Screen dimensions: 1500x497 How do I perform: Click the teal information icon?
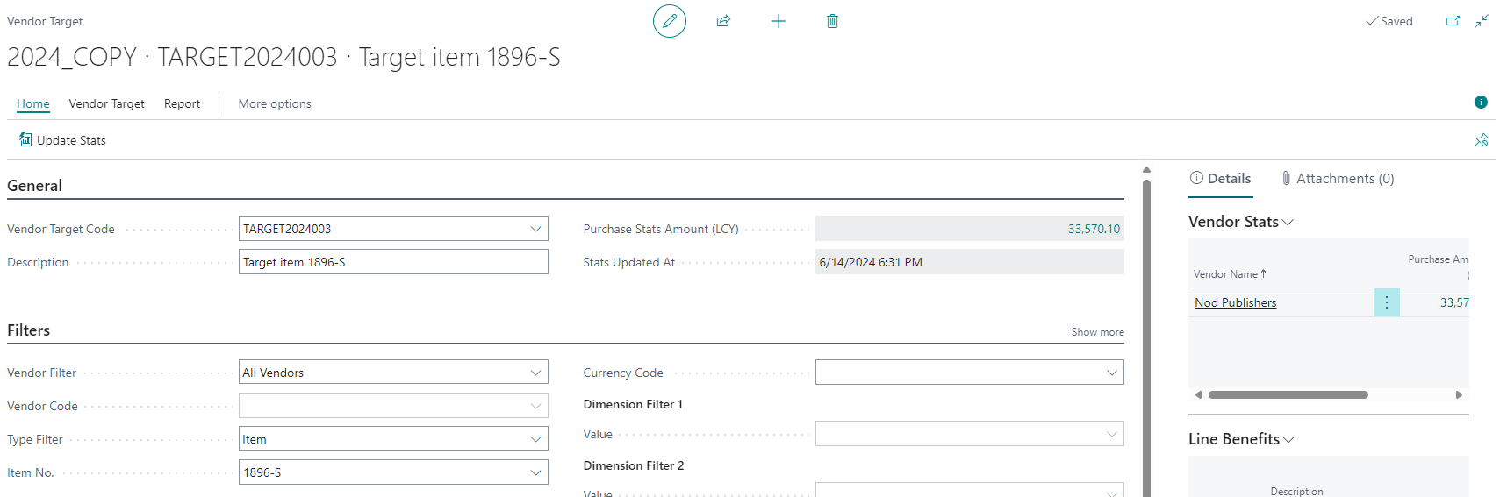click(x=1481, y=103)
